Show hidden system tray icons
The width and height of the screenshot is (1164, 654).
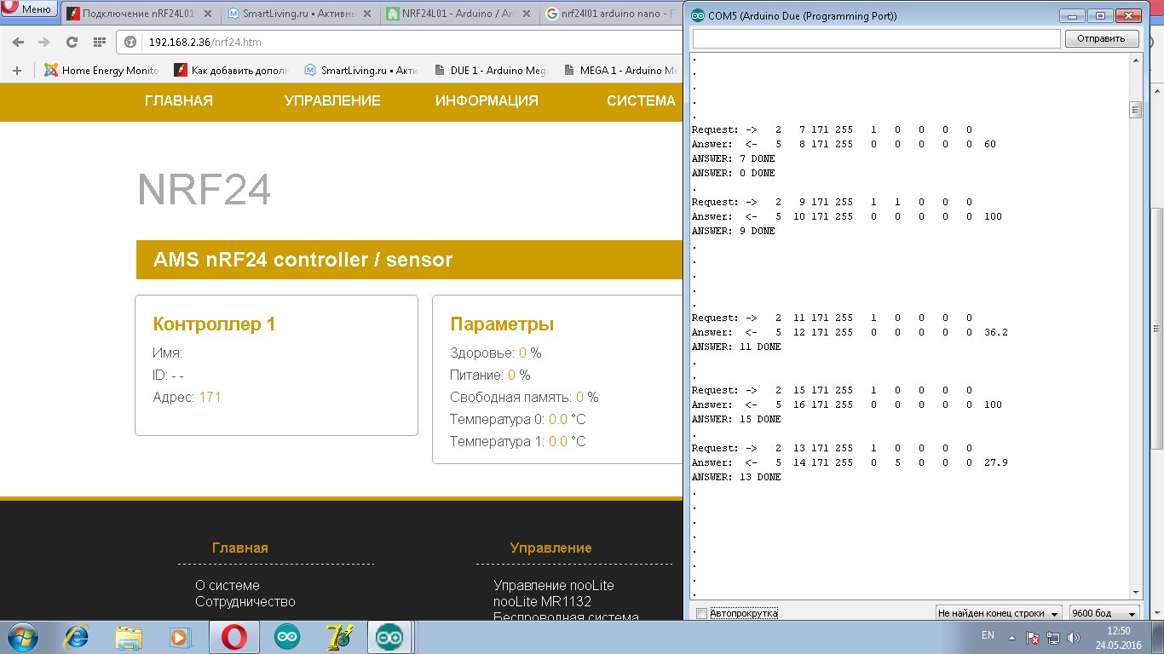pos(1012,637)
